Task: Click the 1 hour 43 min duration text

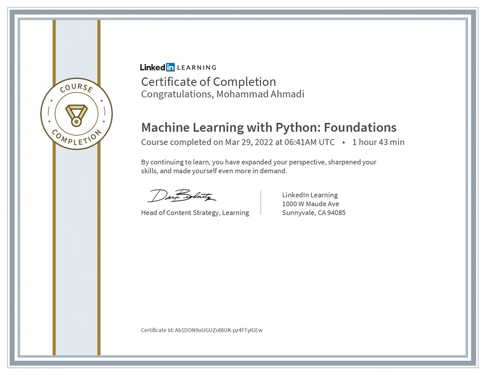Action: pos(379,142)
